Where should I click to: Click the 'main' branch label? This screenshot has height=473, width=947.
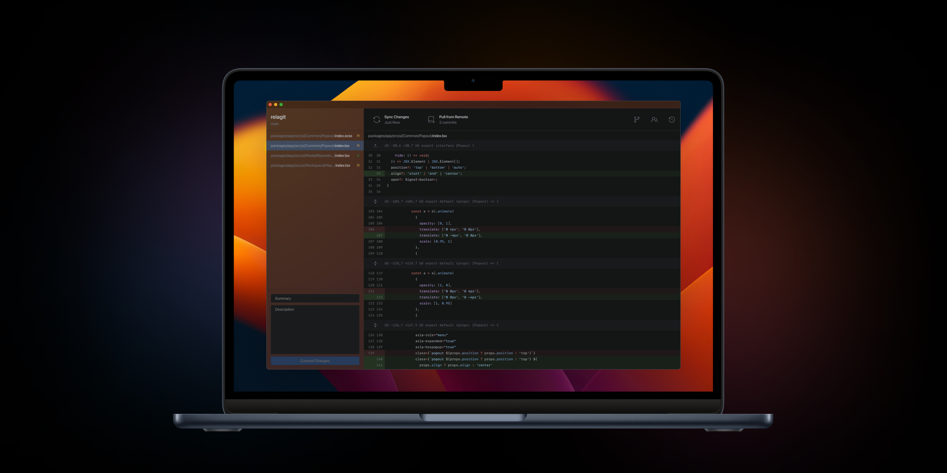[275, 124]
